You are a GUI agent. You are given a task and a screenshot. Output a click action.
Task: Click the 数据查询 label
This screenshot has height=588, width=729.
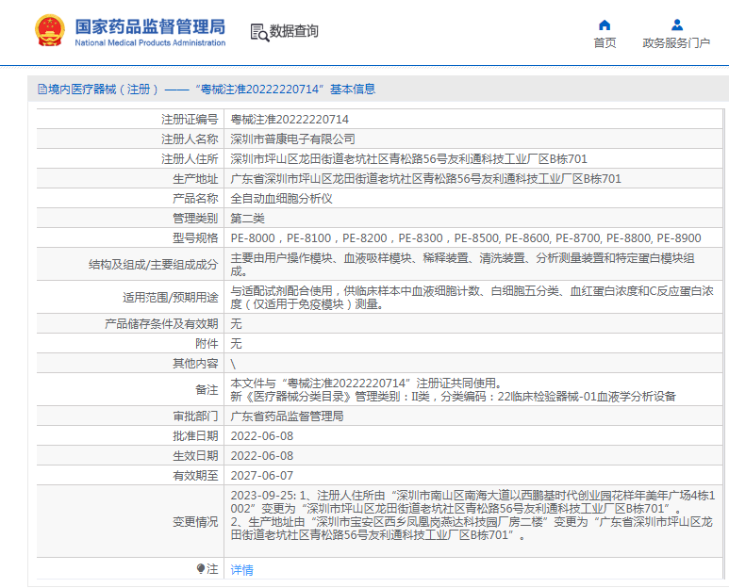294,31
